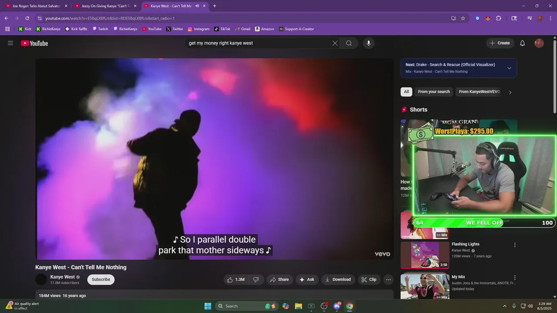This screenshot has width=557, height=313.
Task: Open YouTube notifications bell
Action: click(x=523, y=43)
